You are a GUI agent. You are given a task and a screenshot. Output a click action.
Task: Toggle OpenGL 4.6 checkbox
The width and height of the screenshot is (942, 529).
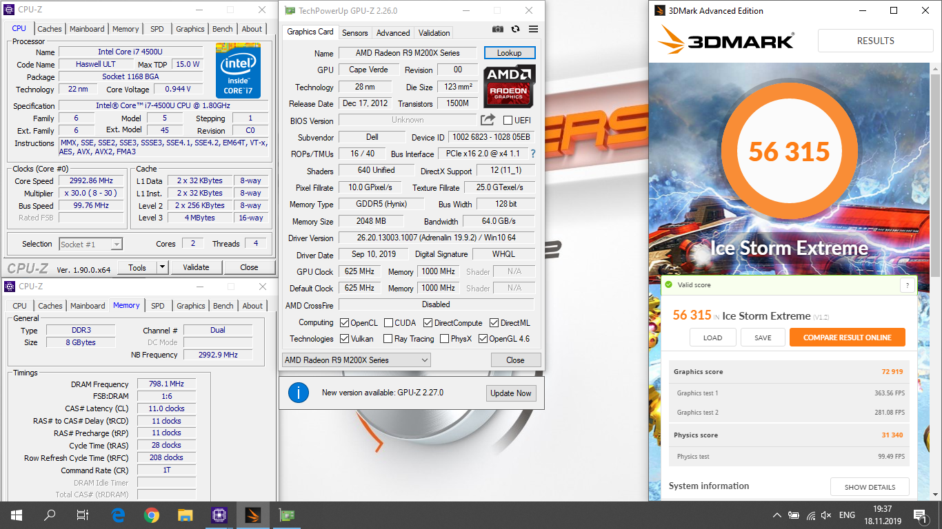pyautogui.click(x=483, y=339)
